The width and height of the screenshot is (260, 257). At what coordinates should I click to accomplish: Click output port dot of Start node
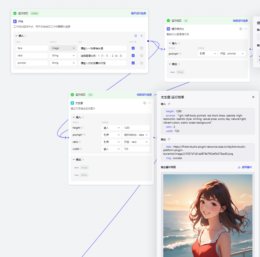[x=148, y=41]
